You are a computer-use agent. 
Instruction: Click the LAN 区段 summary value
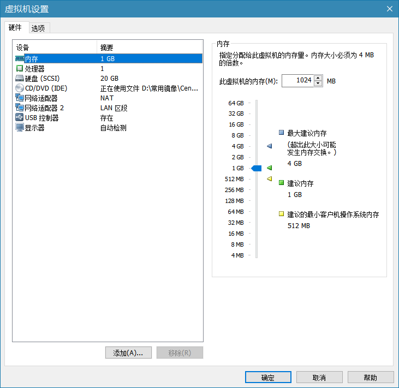click(x=114, y=108)
